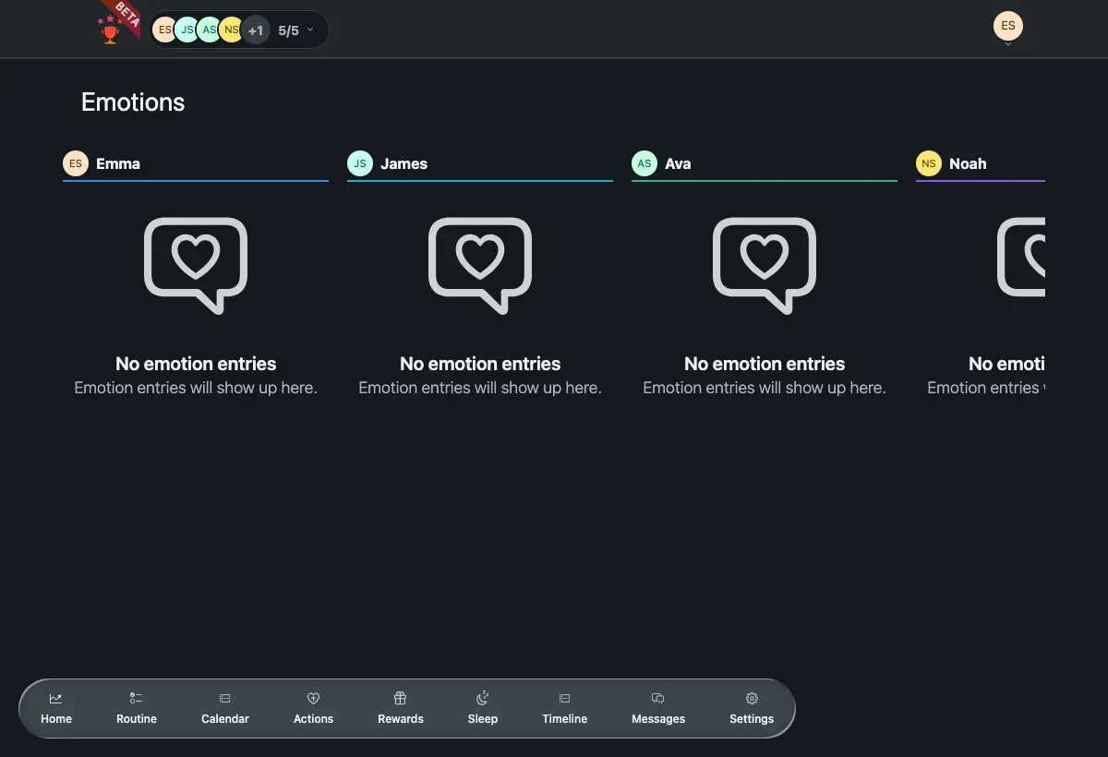This screenshot has height=757, width=1108.
Task: Open the Settings tab
Action: 752,708
